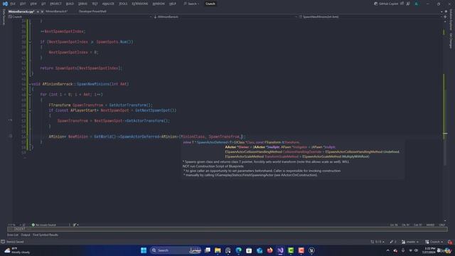Open the green Camtasia taskbar icon
This screenshot has height=256, width=455.
[291, 250]
